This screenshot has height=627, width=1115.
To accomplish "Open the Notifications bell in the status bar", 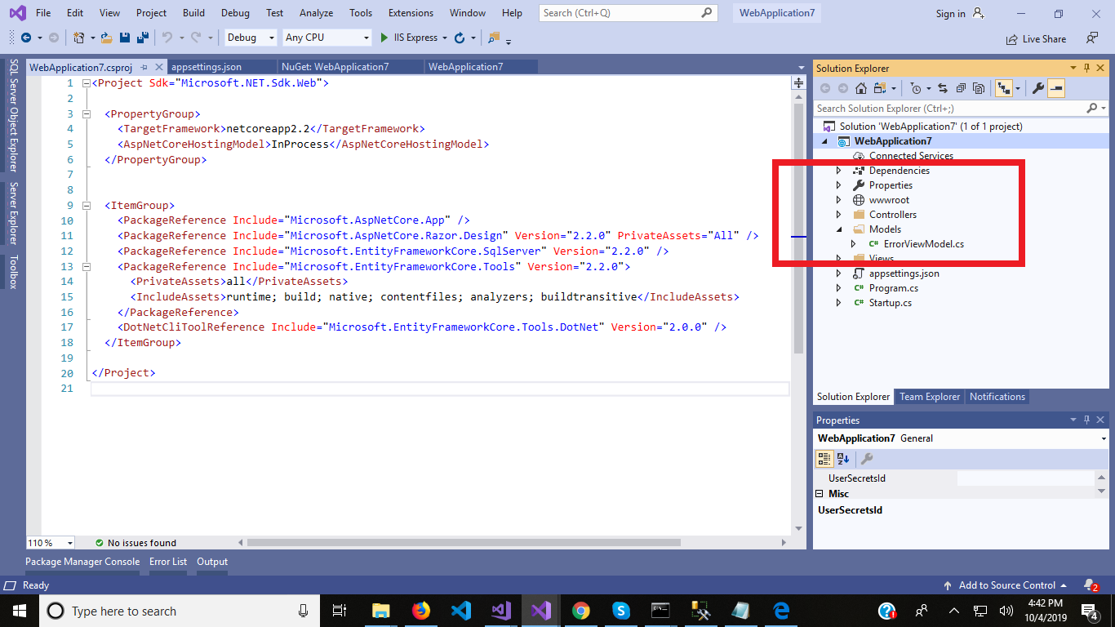I will [1091, 585].
